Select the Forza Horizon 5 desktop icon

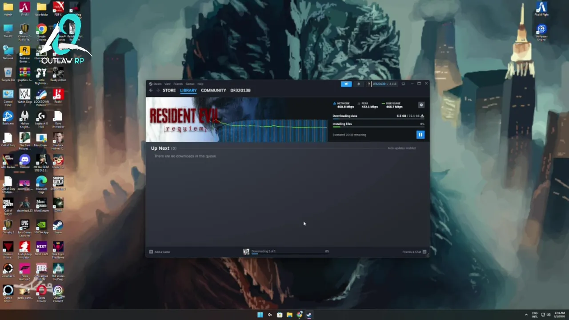click(25, 272)
